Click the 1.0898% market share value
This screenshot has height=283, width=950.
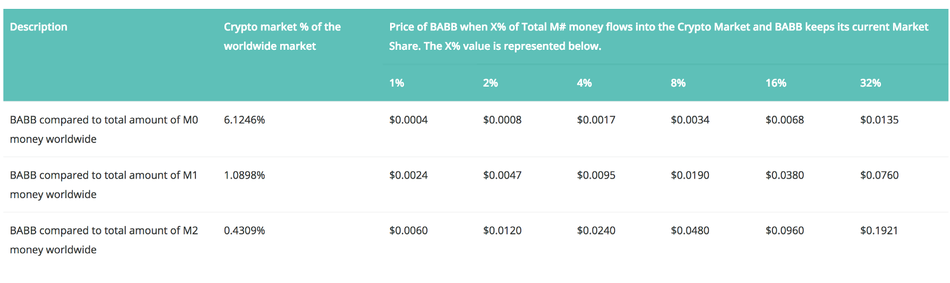pos(245,175)
